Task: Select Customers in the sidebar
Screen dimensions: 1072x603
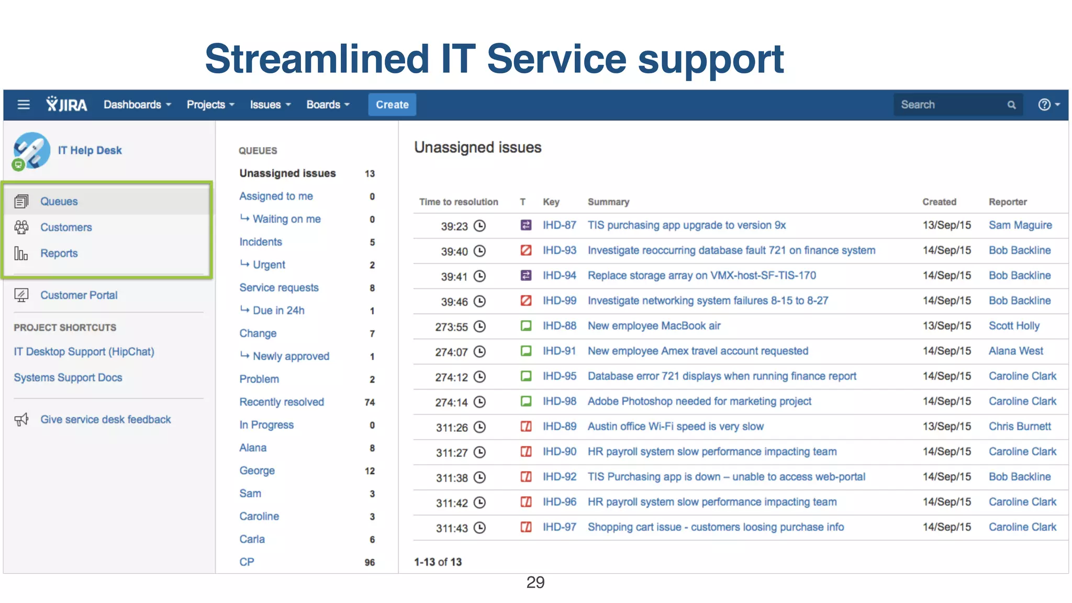Action: (66, 227)
